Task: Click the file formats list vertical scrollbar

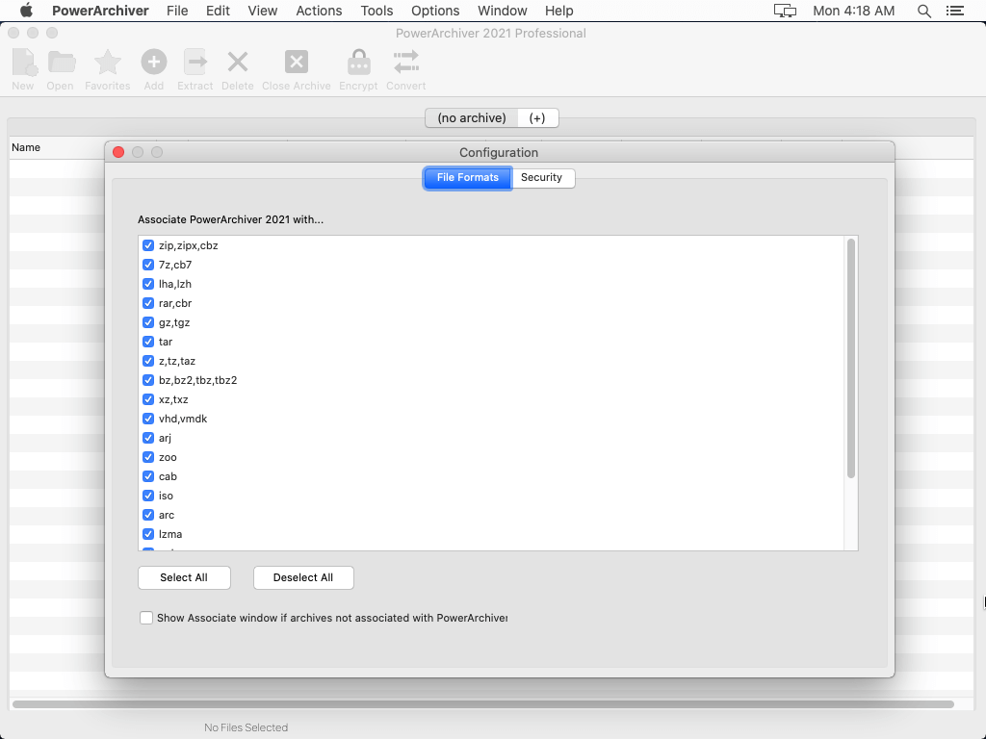Action: [851, 358]
